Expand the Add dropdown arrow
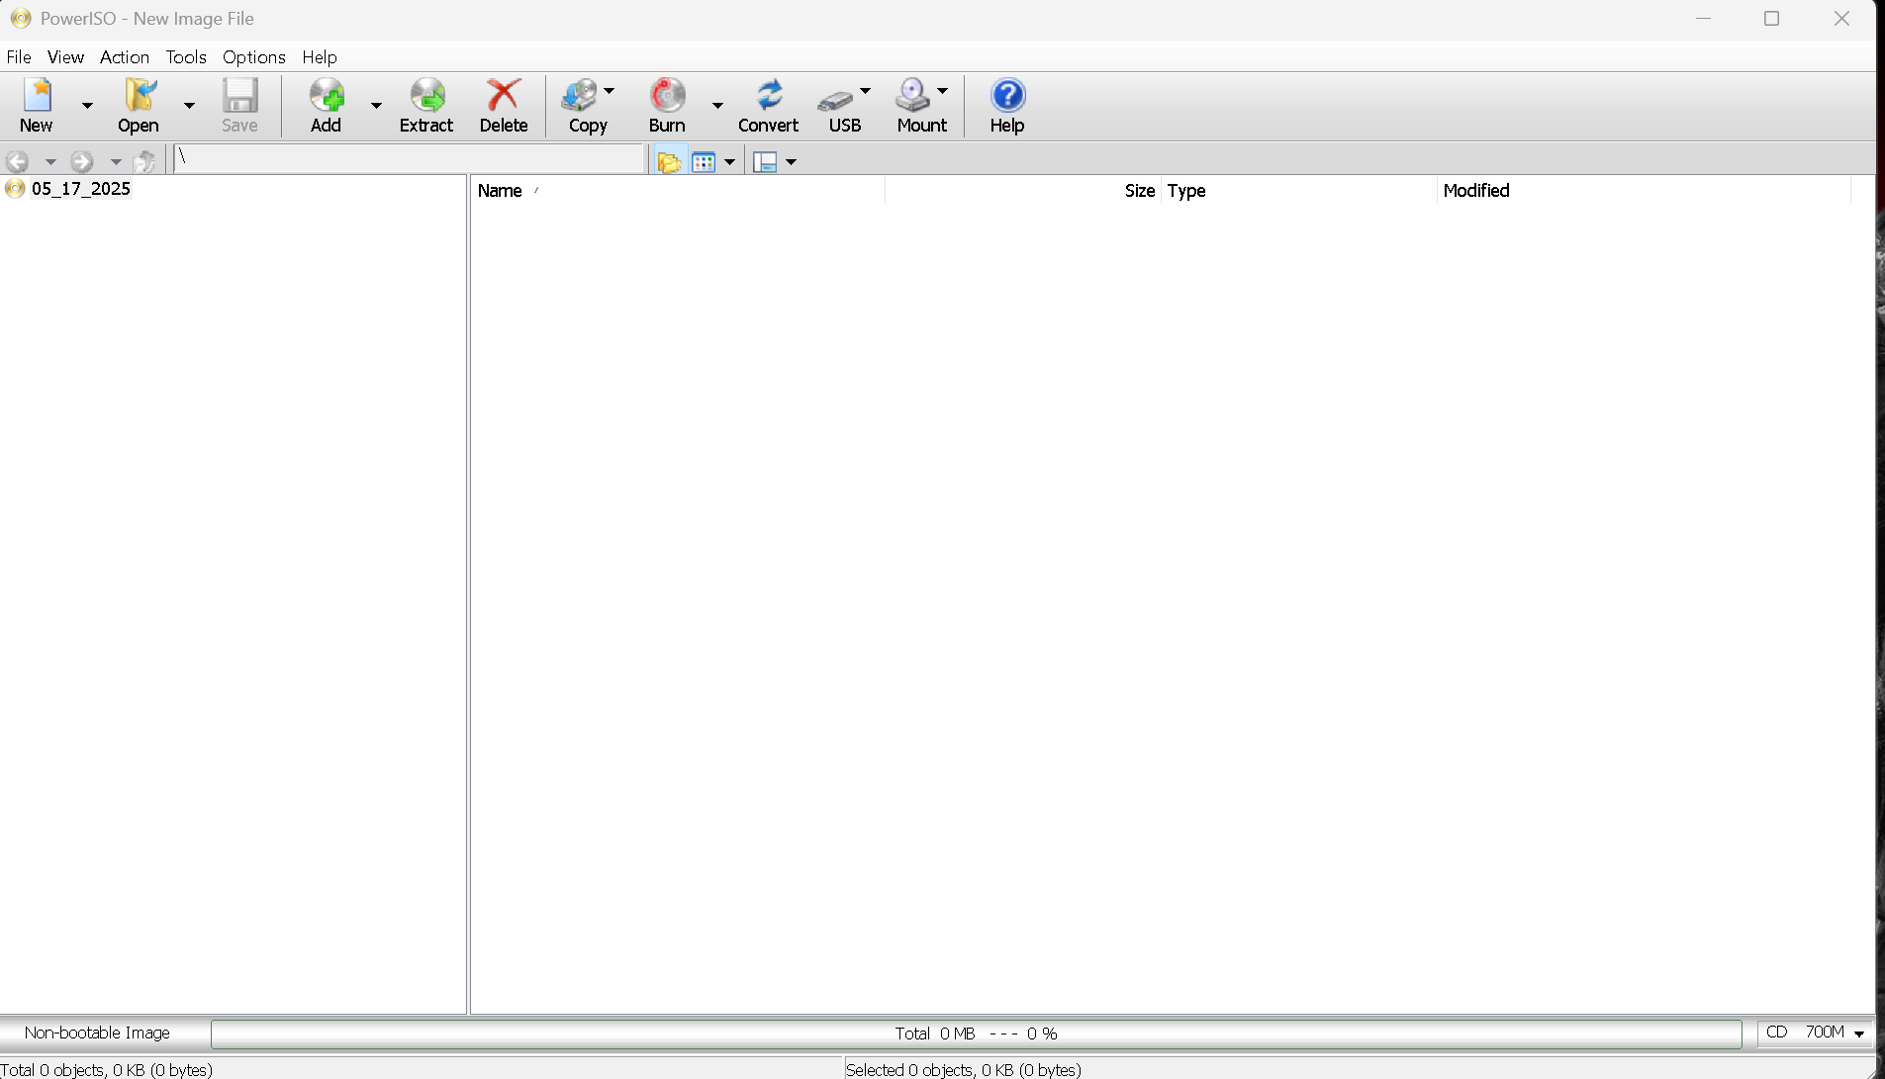Screen dimensions: 1885x1079 click(376, 105)
